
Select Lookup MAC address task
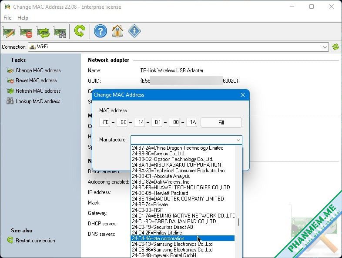coord(34,101)
